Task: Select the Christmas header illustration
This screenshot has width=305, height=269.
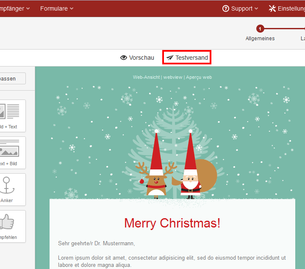Action: pos(172,142)
